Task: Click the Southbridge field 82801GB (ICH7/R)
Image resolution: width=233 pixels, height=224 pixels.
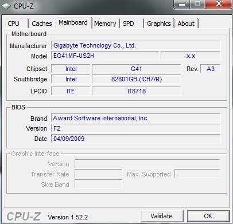Action: tap(137, 79)
